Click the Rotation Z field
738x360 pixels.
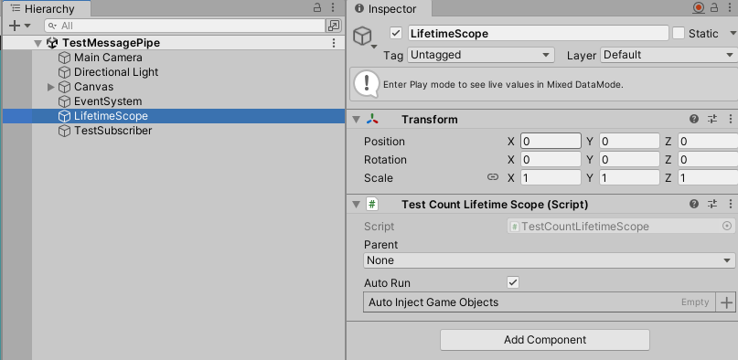click(x=708, y=160)
